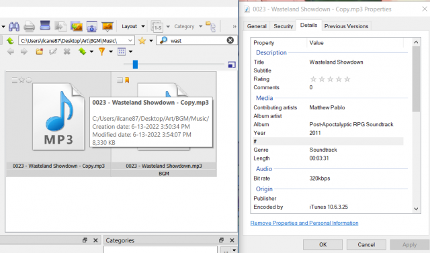Viewport: 430px width, 253px height.
Task: Expand the folder path address dropdown
Action: coord(130,40)
